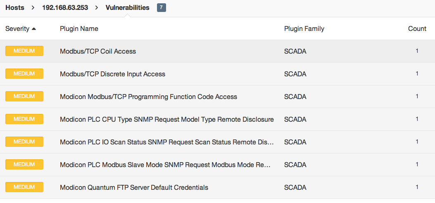
Task: Sort by the Severity column header
Action: (x=17, y=28)
